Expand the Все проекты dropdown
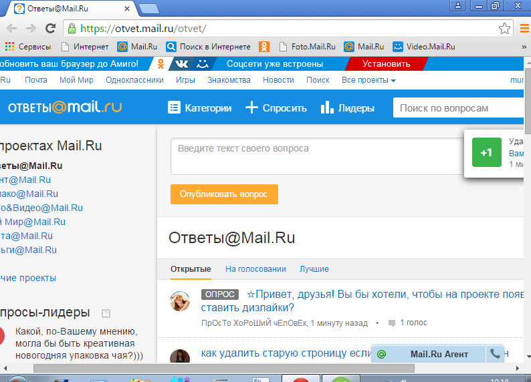 (368, 80)
